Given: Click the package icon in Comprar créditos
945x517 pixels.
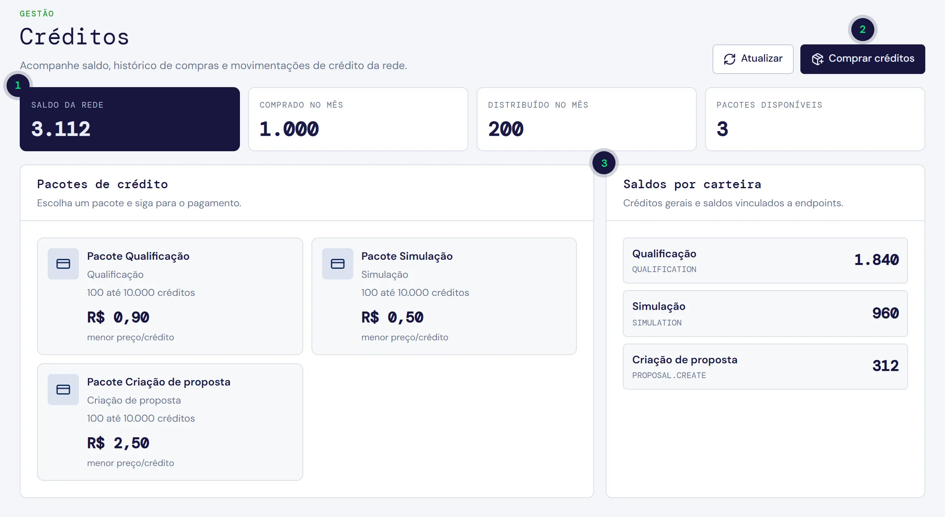Looking at the screenshot, I should click(818, 59).
